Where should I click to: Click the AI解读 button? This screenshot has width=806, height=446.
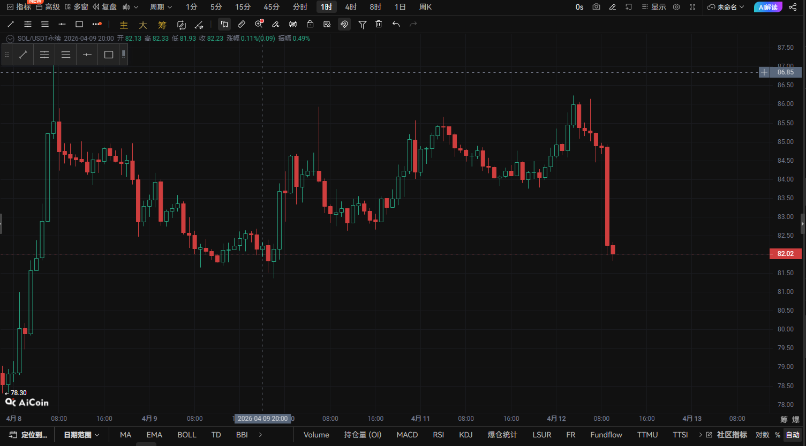tap(768, 7)
